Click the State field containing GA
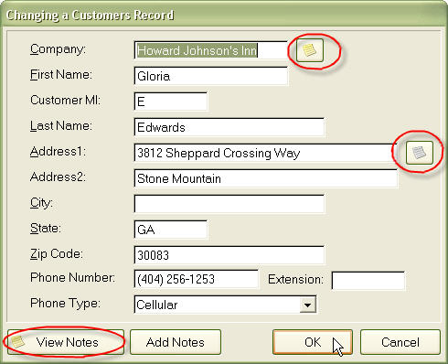The height and width of the screenshot is (364, 448). coord(171,230)
